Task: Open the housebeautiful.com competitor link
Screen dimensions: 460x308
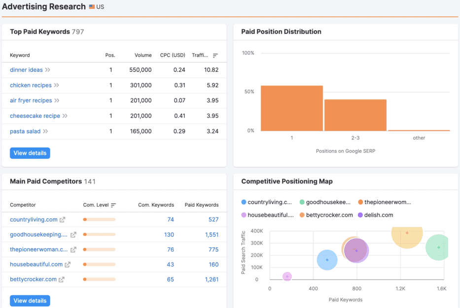Action: [36, 264]
